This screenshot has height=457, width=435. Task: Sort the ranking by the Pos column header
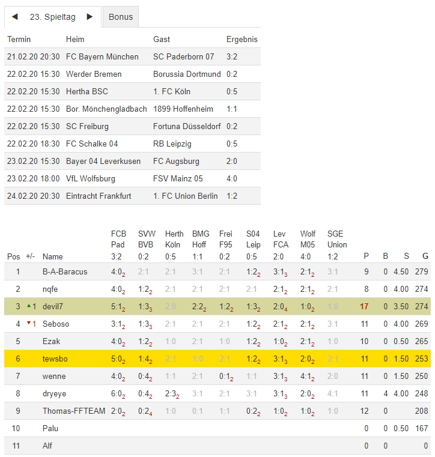[x=13, y=256]
